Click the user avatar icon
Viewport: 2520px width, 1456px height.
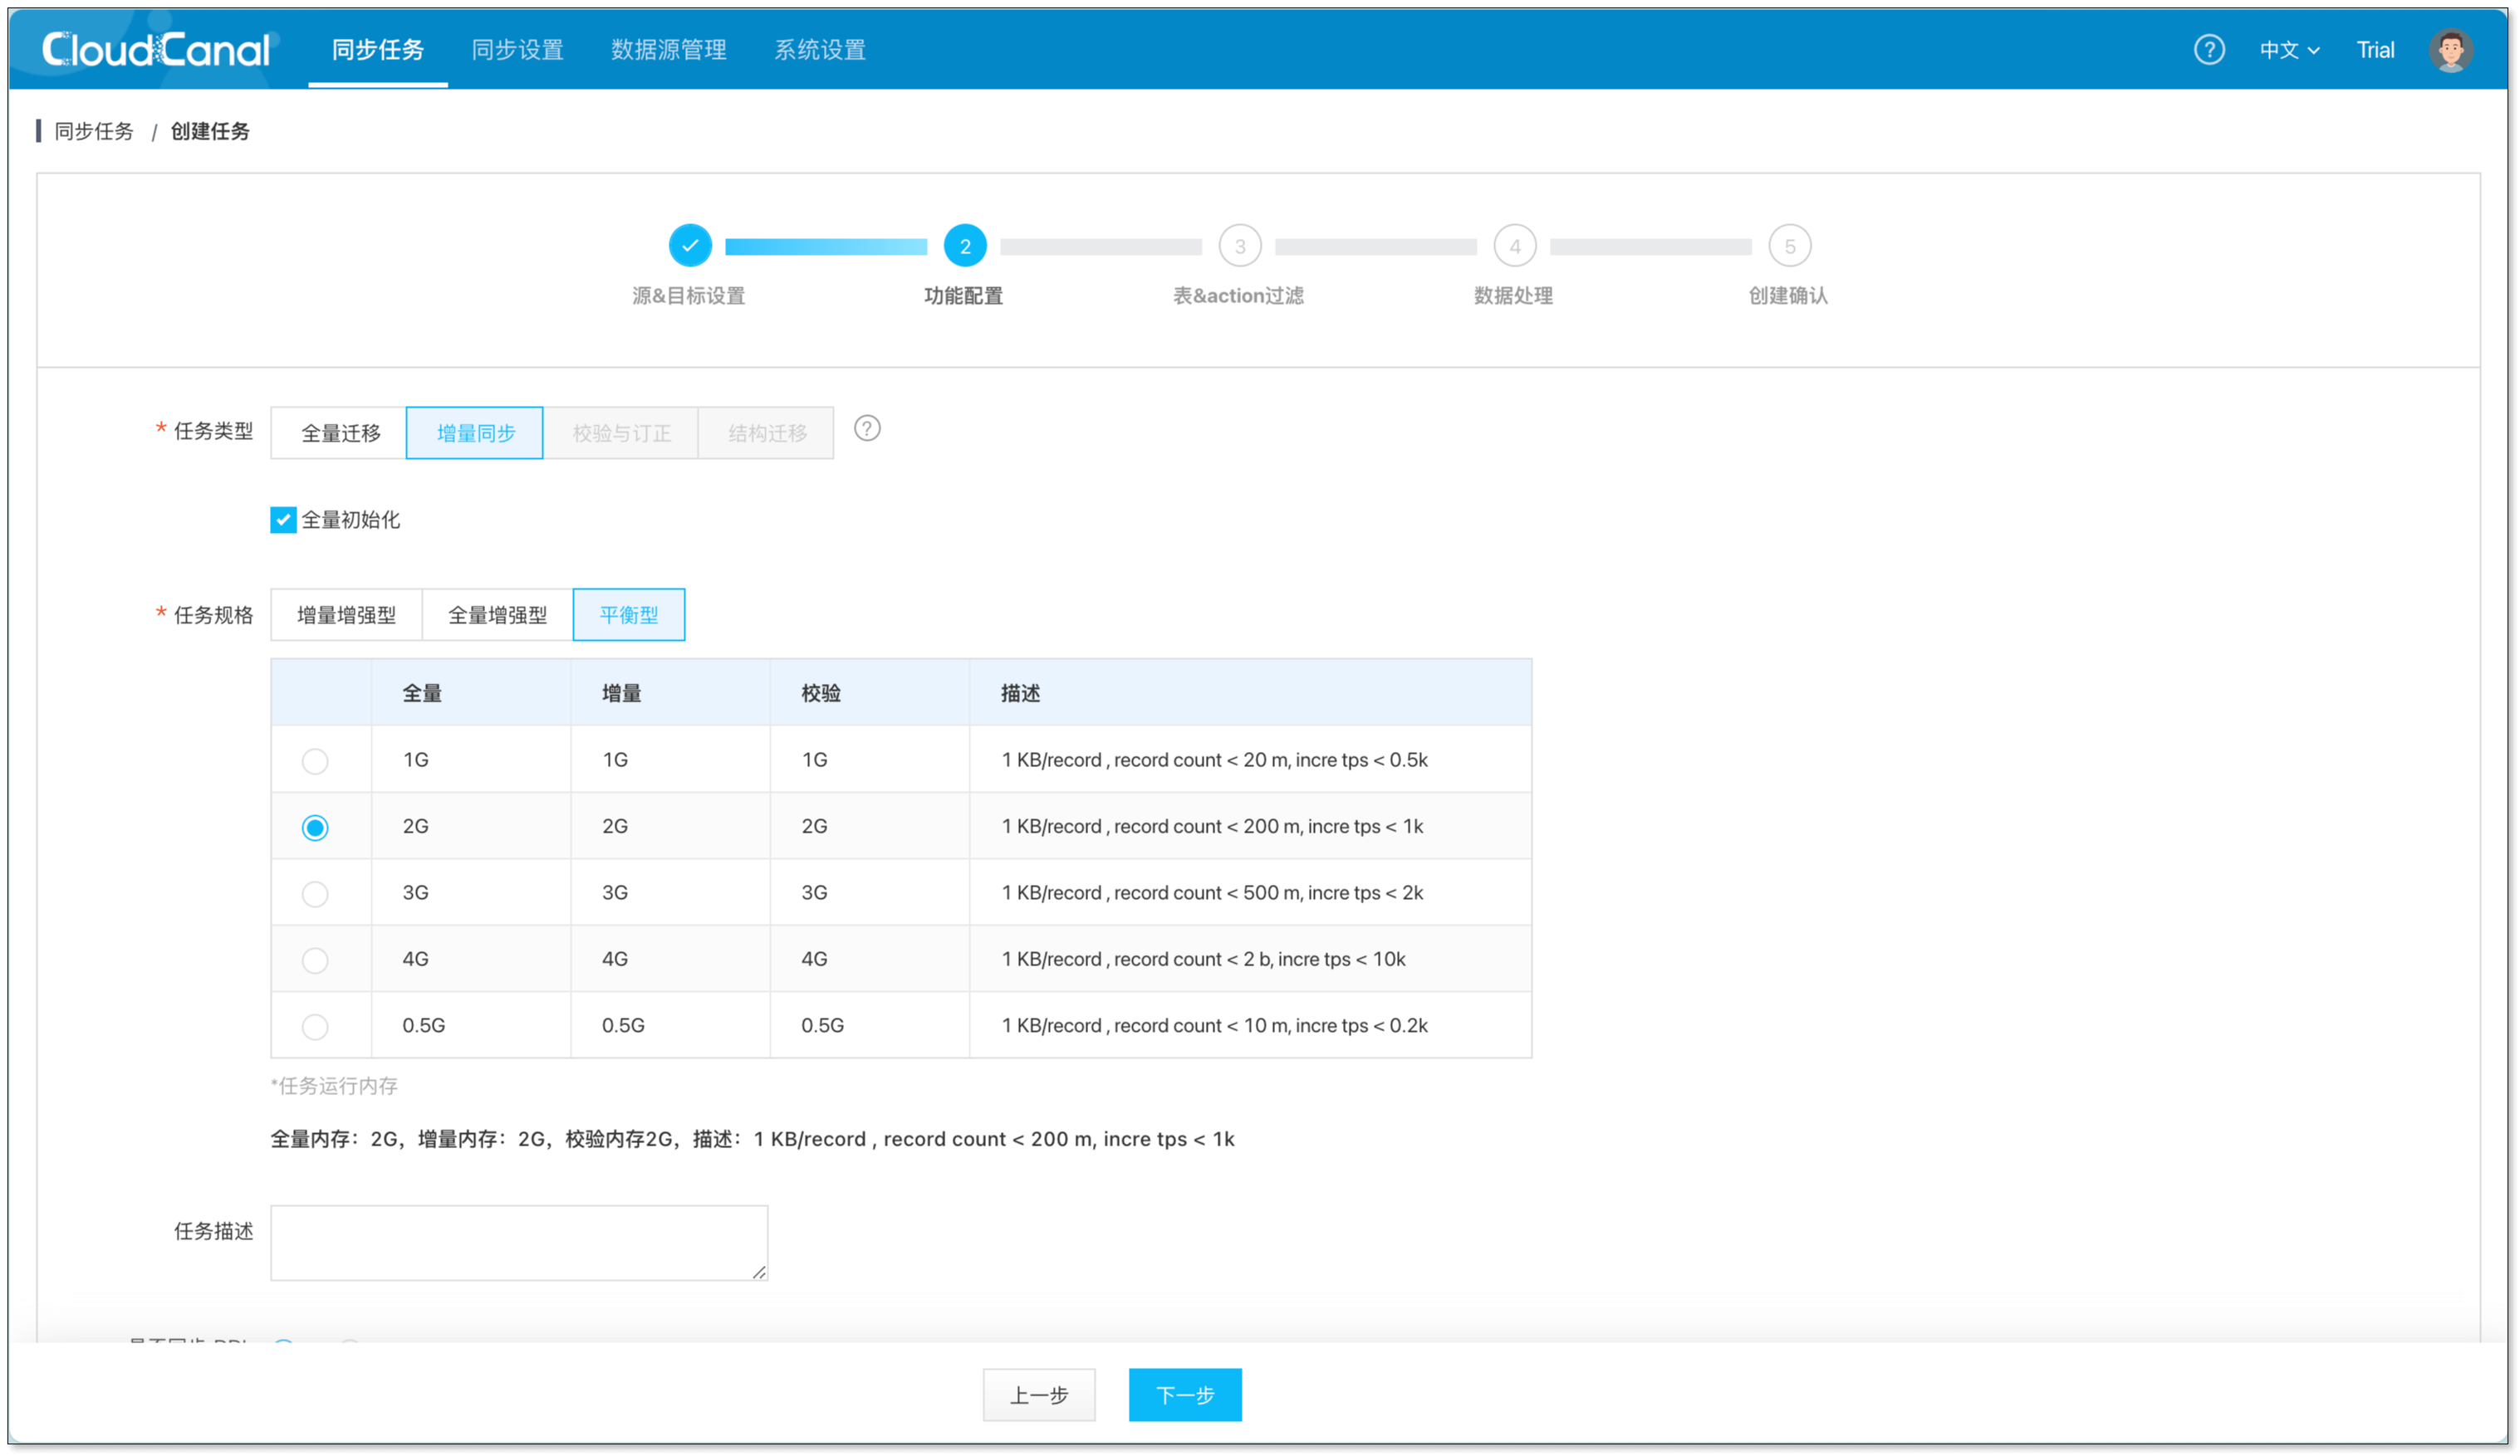tap(2450, 50)
